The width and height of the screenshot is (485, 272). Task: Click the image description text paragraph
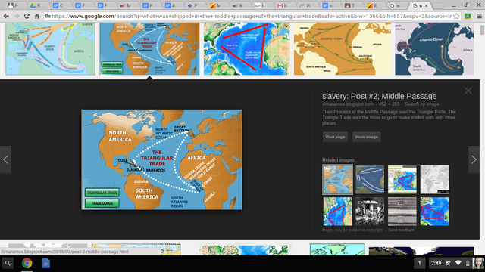(389, 117)
